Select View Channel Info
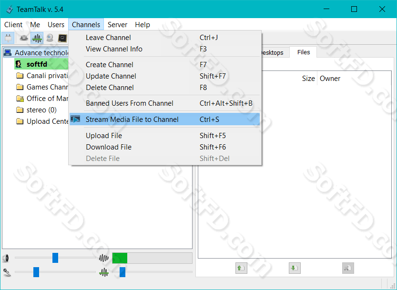This screenshot has height=290, width=397. point(165,49)
